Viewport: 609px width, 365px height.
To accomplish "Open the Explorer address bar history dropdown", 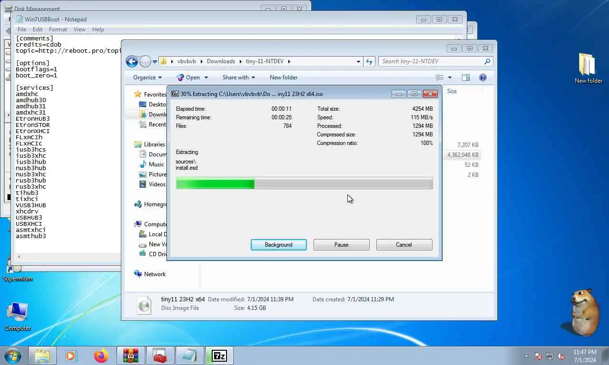I will 358,61.
